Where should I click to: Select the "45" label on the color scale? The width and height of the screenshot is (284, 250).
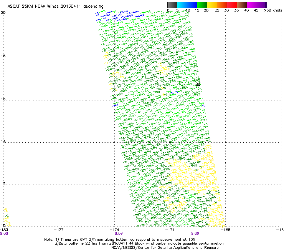[256, 10]
